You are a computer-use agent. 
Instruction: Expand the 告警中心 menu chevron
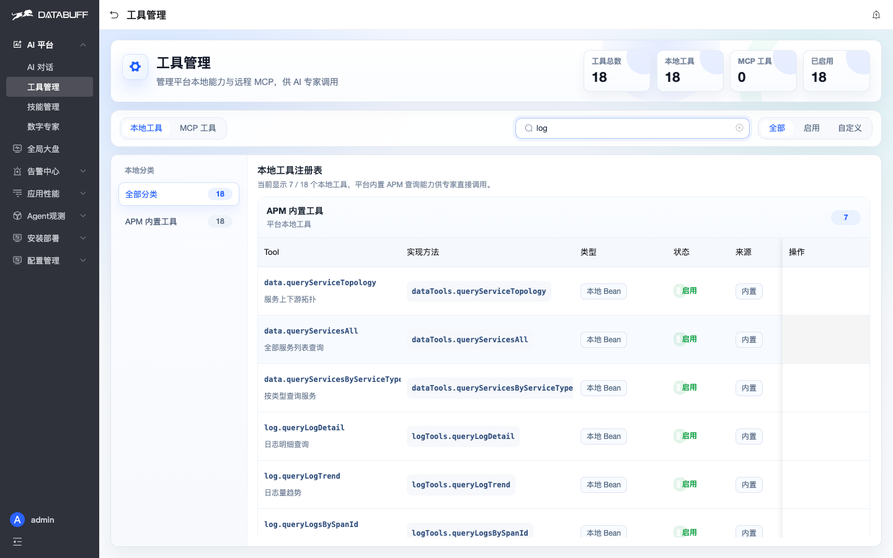tap(83, 171)
